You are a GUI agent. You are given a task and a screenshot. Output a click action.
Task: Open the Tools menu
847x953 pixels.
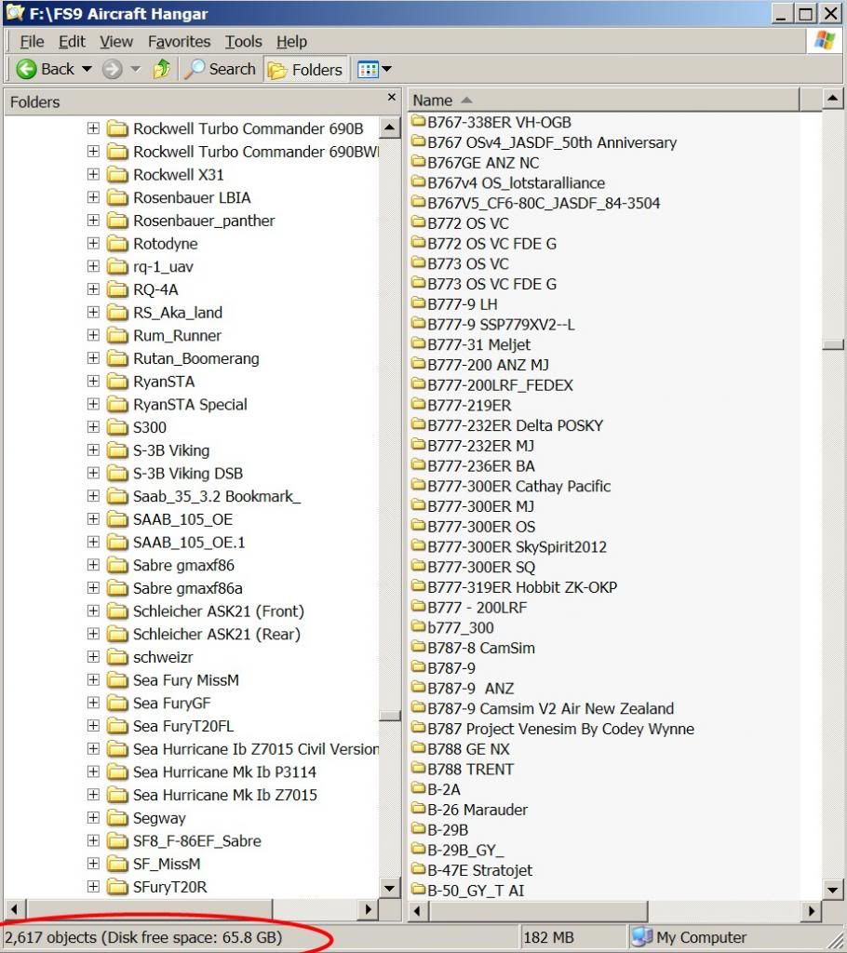point(243,42)
